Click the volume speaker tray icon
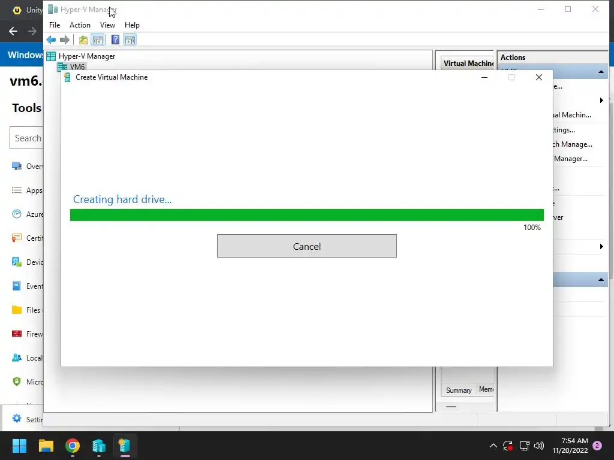This screenshot has width=614, height=460. pyautogui.click(x=539, y=446)
